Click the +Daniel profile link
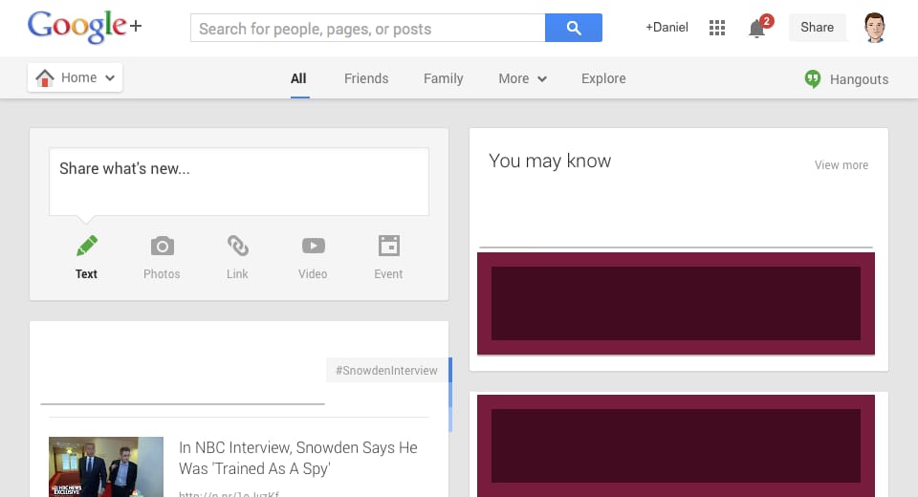The image size is (918, 497). tap(667, 28)
